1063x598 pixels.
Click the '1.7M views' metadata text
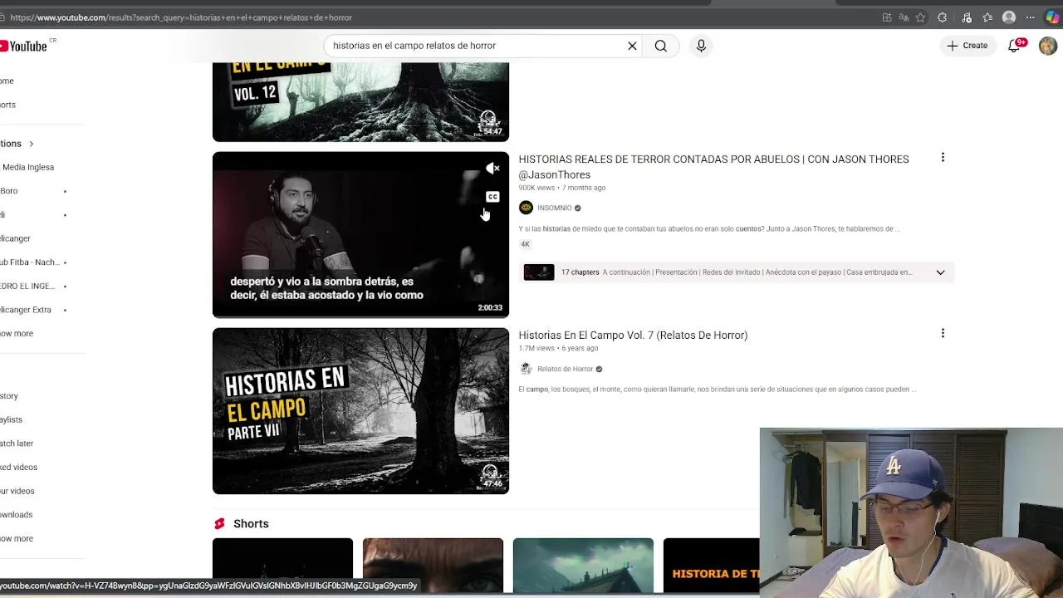pos(536,349)
